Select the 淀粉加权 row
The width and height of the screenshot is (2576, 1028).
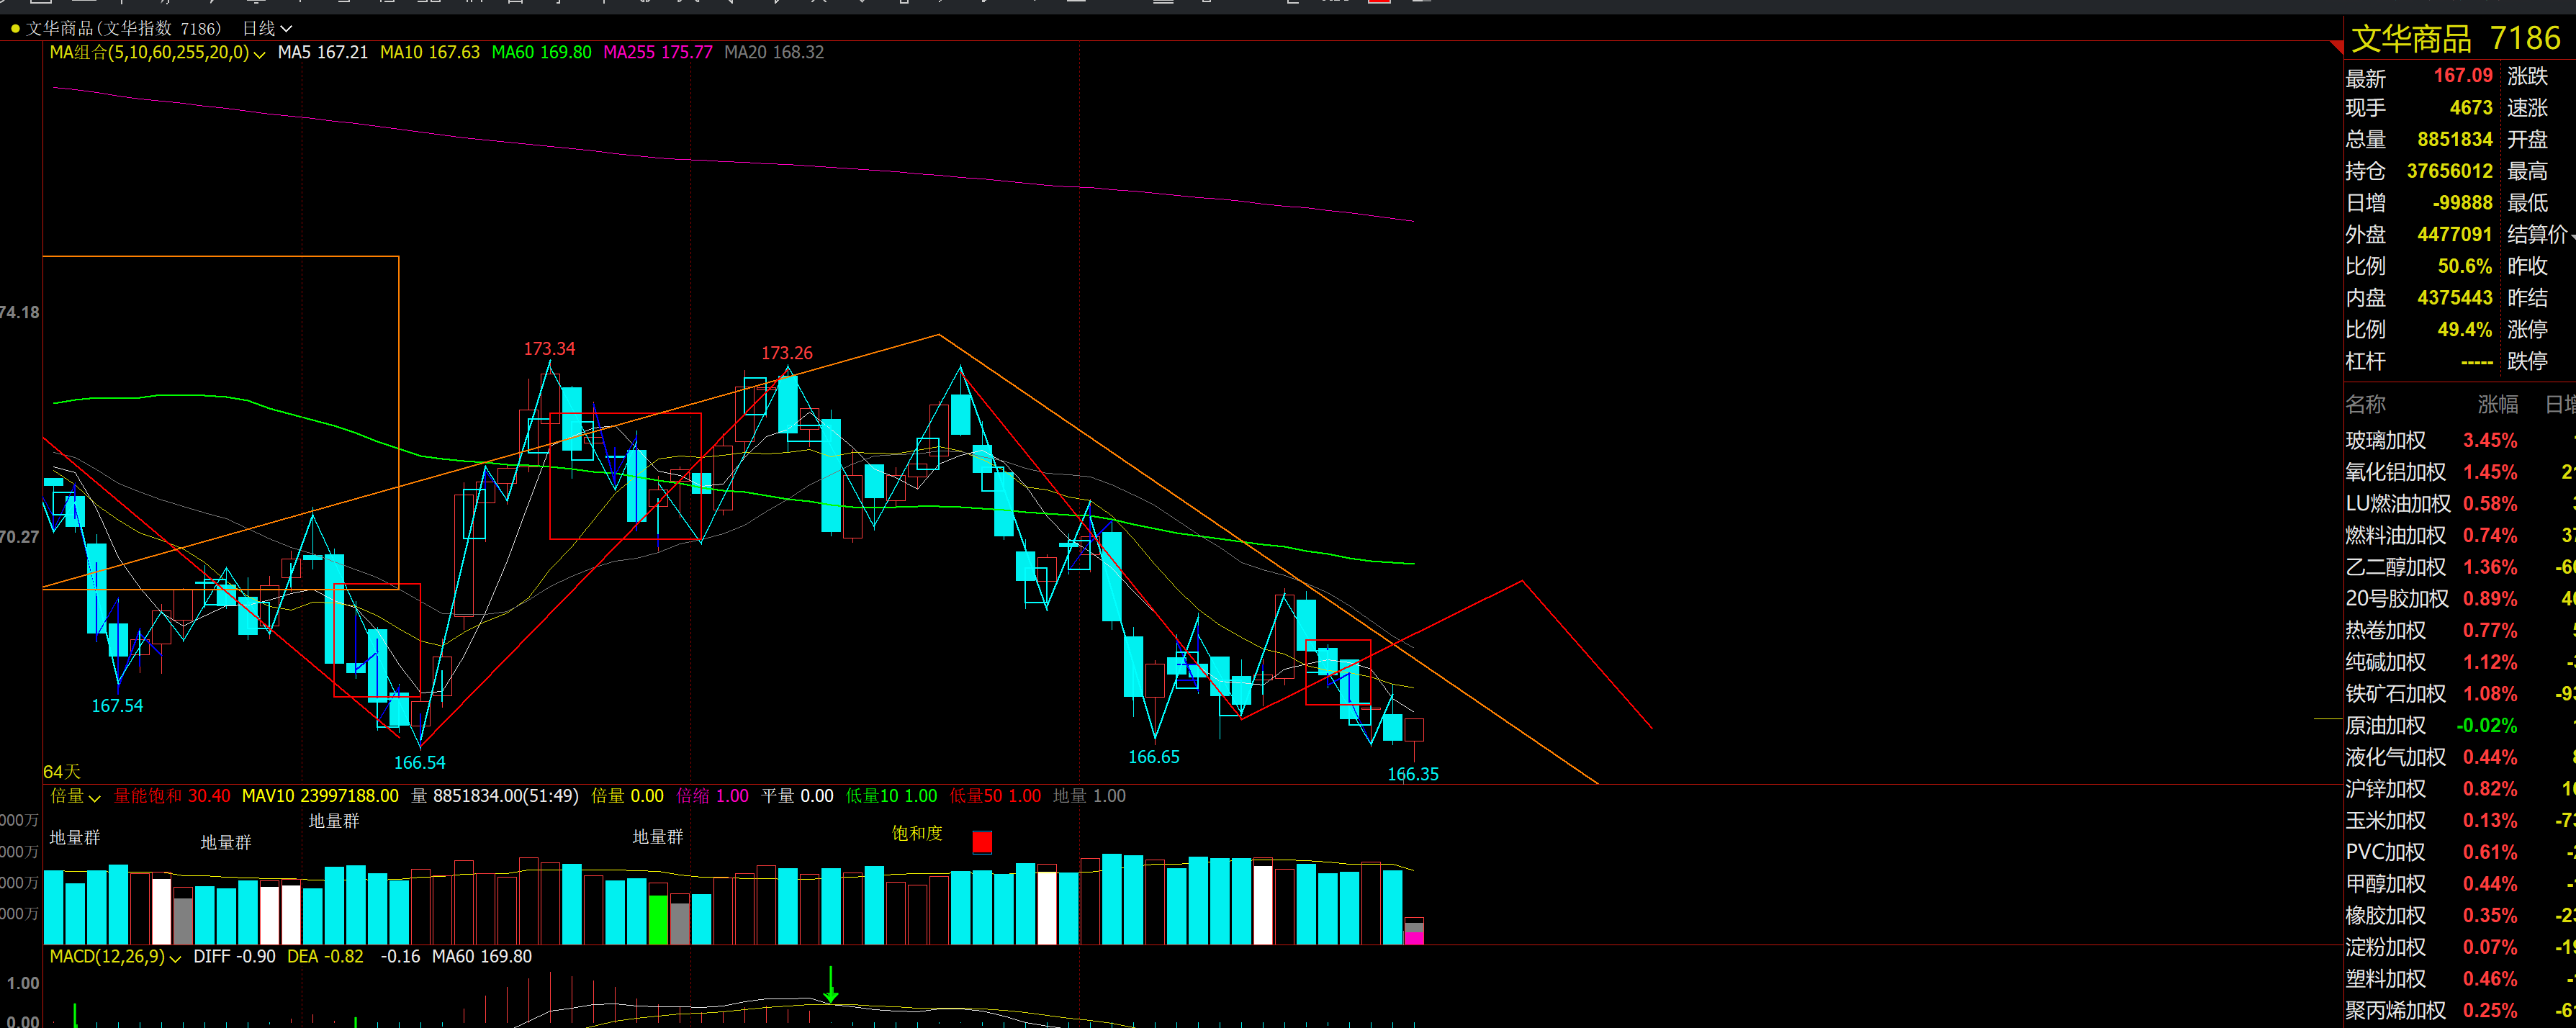(2460, 947)
